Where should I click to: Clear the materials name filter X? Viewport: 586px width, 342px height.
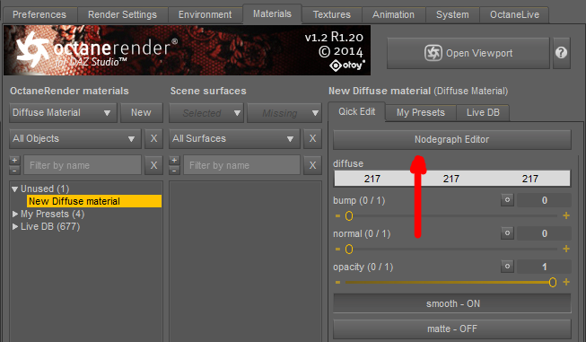(x=153, y=165)
